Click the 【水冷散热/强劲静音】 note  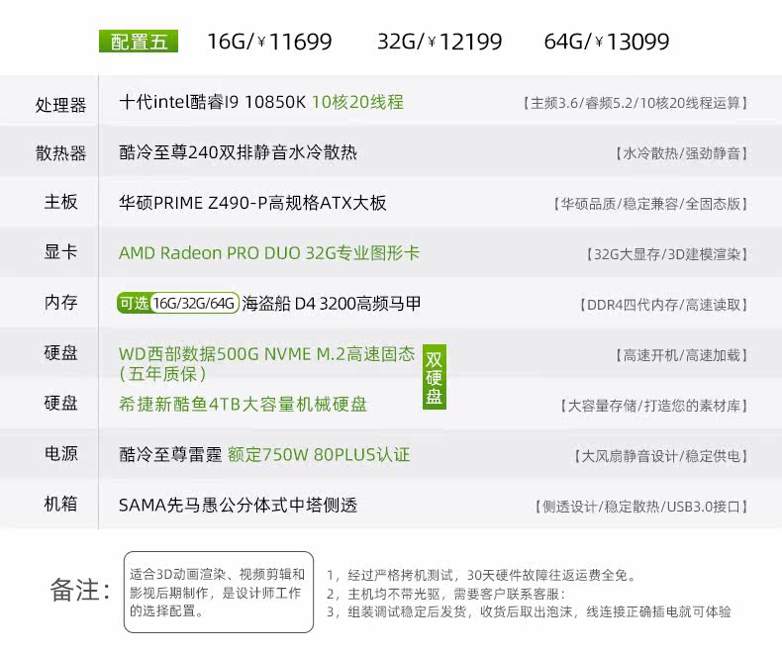tap(681, 153)
